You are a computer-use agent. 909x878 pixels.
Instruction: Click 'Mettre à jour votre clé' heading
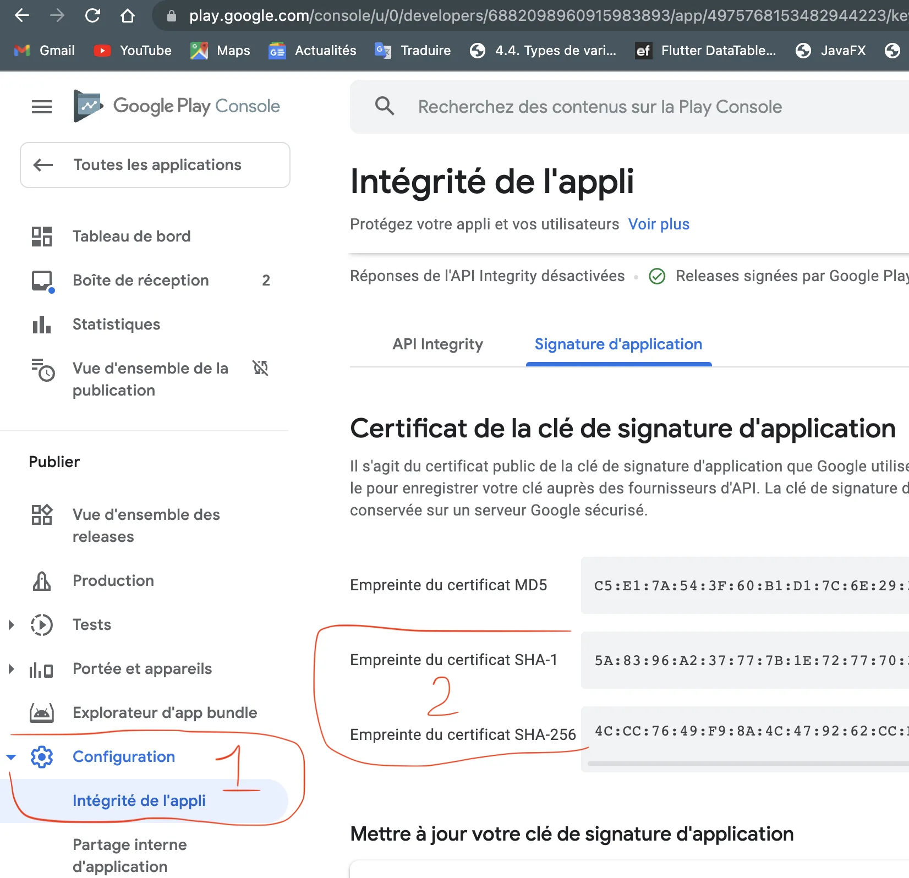(x=572, y=834)
